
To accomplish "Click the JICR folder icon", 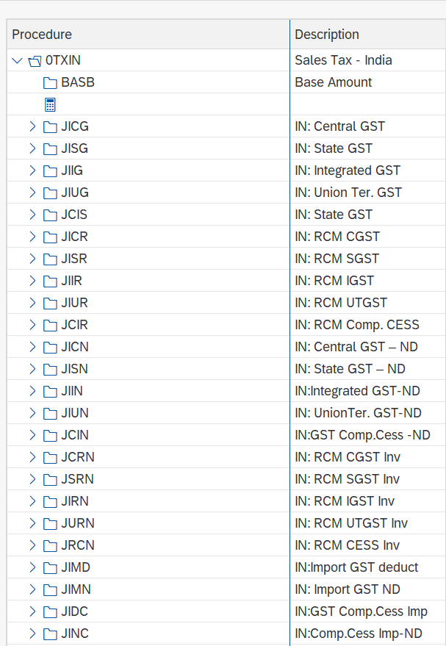I will pyautogui.click(x=50, y=237).
